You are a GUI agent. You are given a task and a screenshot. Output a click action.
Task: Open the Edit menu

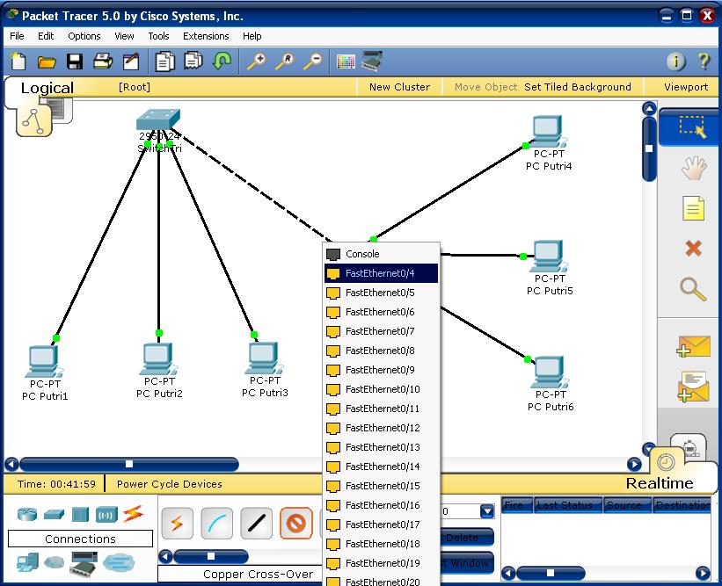pyautogui.click(x=46, y=36)
